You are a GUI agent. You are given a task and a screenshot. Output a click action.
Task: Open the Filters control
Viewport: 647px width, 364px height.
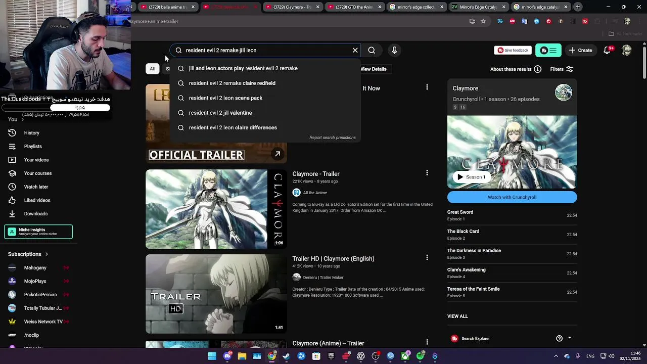562,69
